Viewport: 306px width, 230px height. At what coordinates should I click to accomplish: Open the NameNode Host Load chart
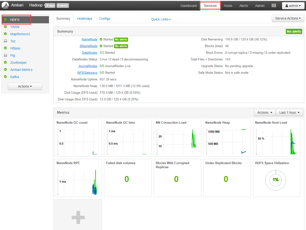click(x=276, y=138)
